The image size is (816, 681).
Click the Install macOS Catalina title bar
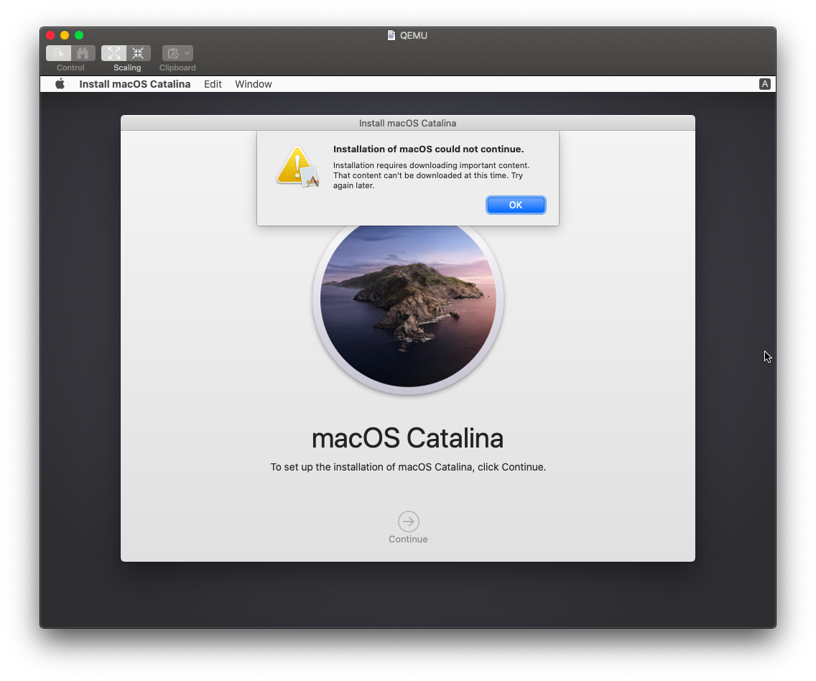point(408,123)
